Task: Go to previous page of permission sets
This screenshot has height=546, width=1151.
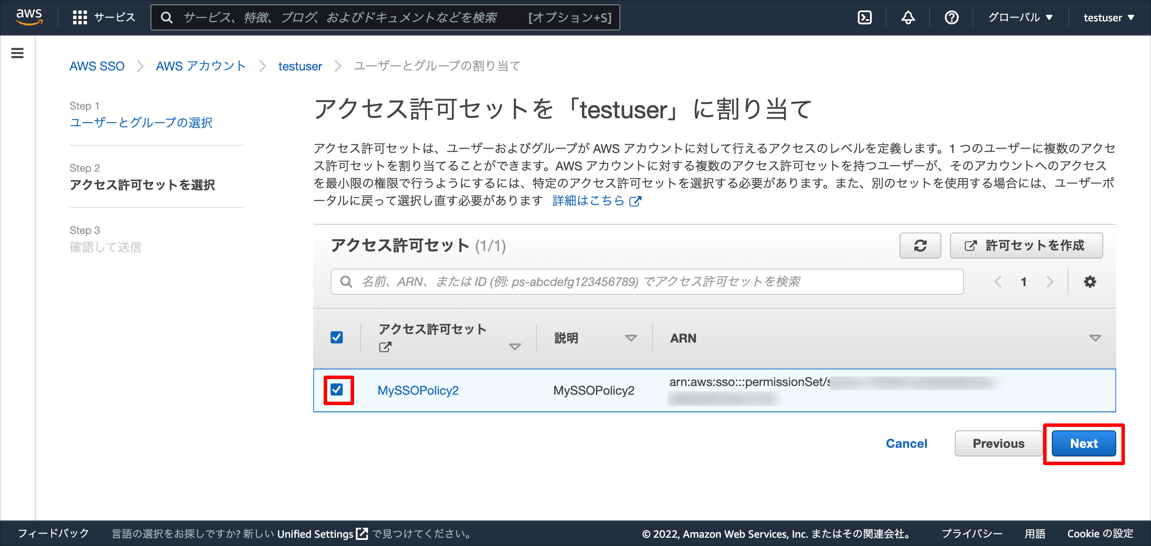Action: point(998,282)
